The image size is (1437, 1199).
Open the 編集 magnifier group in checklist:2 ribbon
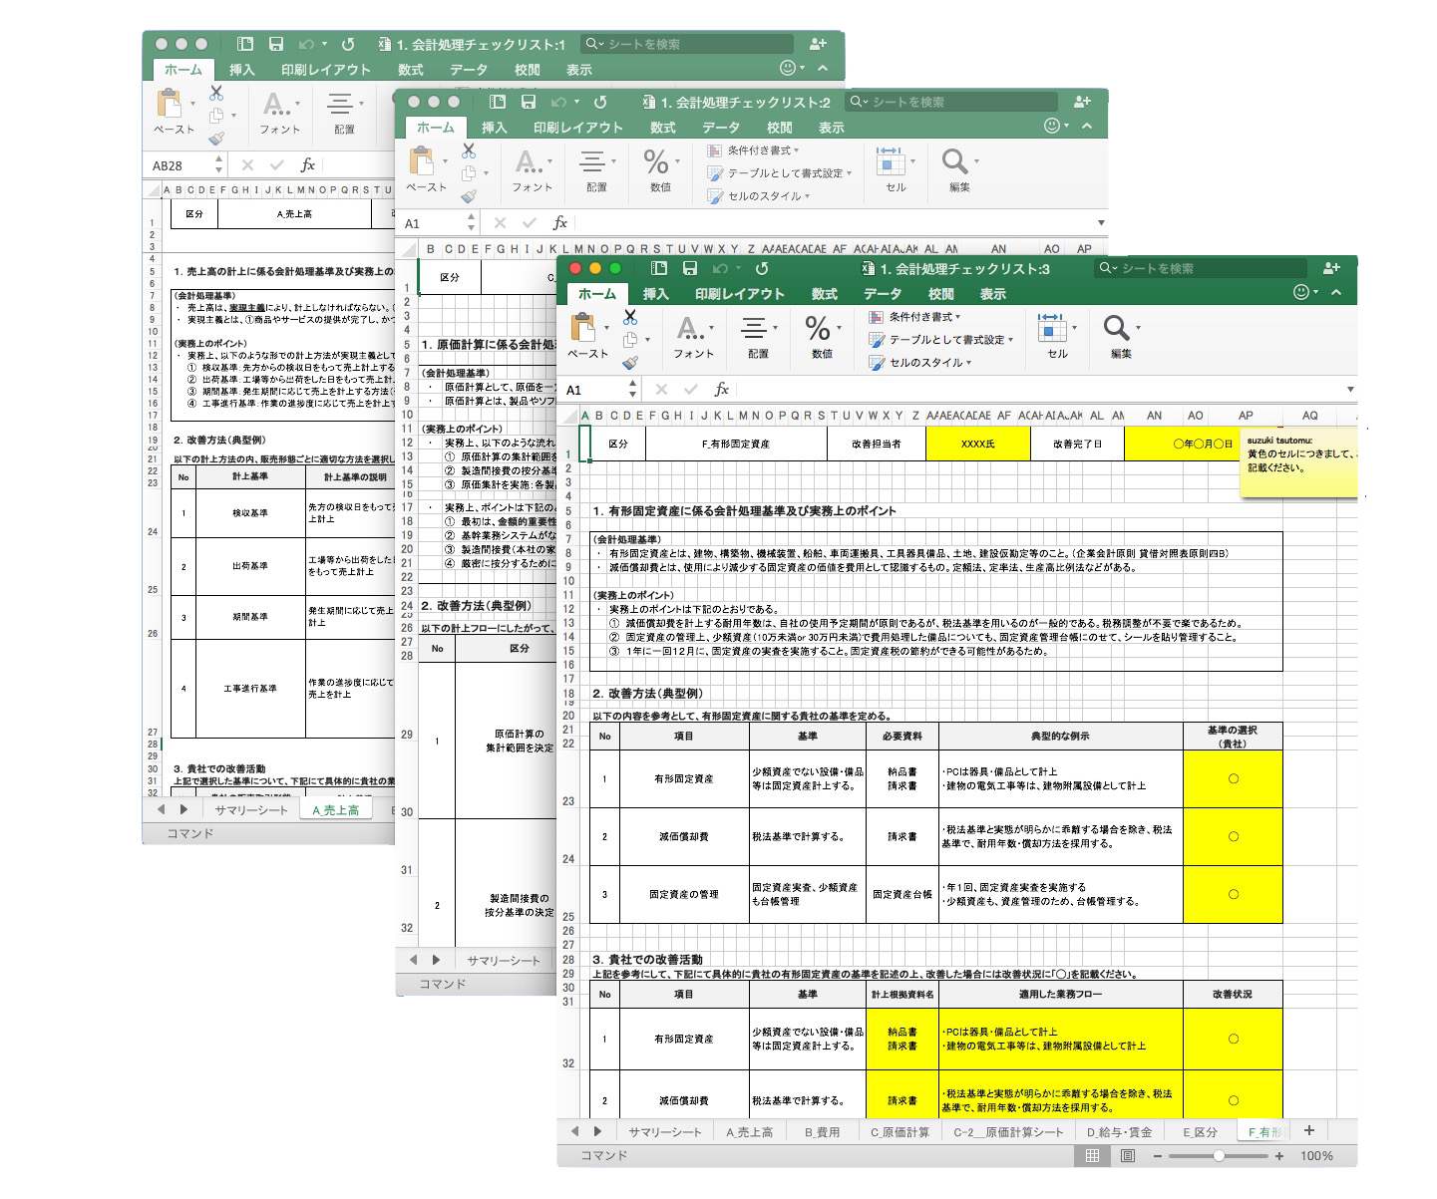954,161
